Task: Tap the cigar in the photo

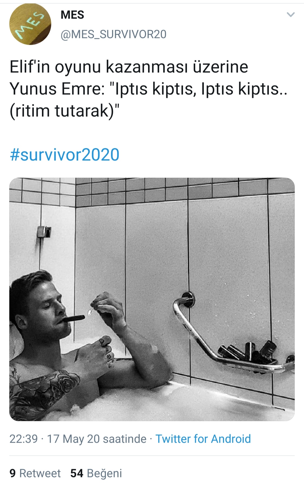Action: [x=74, y=319]
